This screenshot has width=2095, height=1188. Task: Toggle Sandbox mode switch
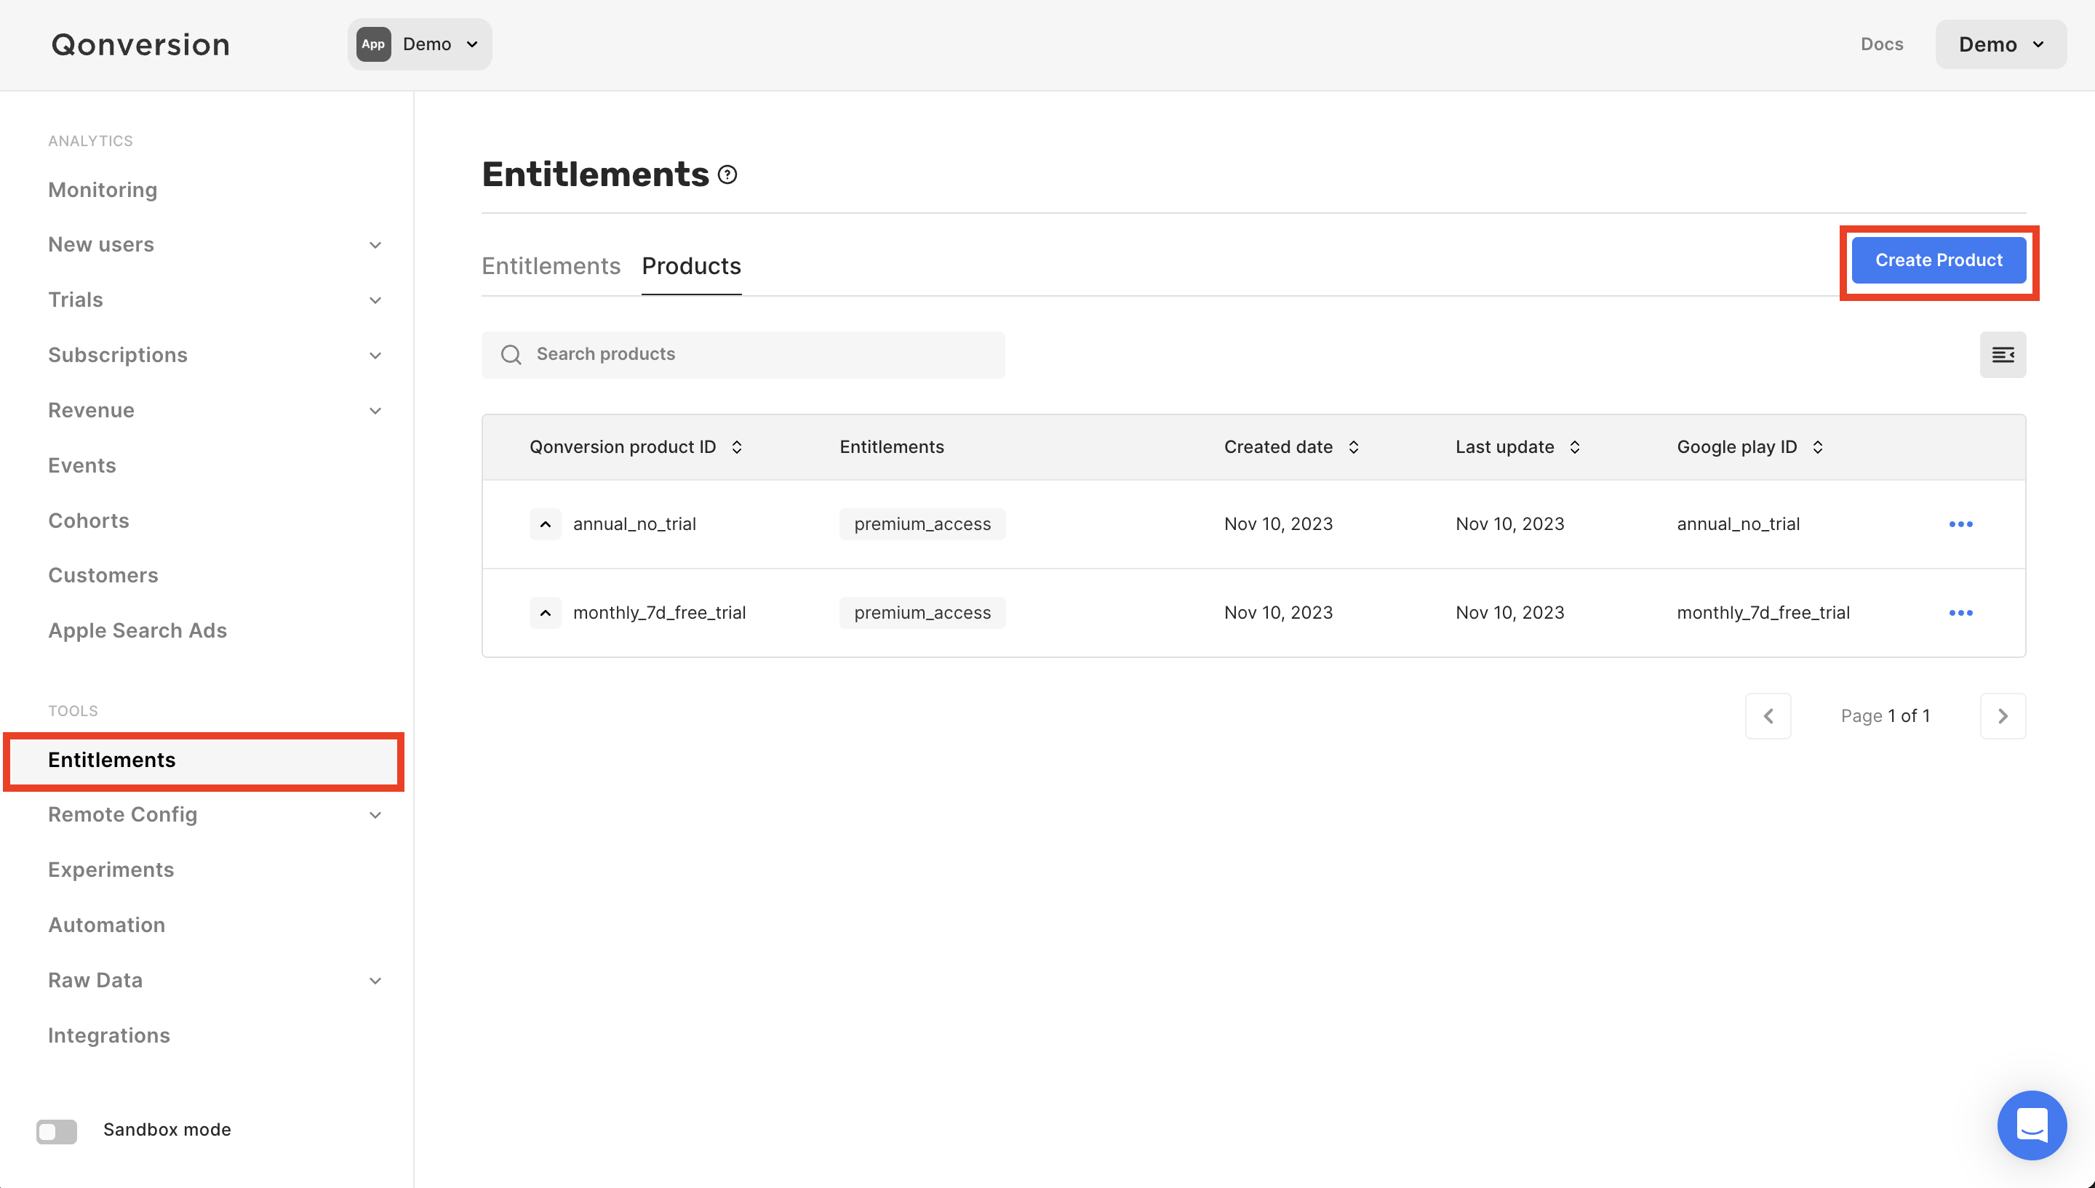click(x=56, y=1131)
